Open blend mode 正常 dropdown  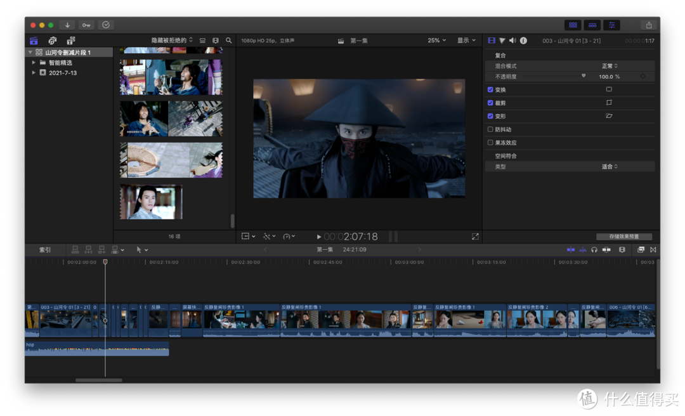pos(610,66)
